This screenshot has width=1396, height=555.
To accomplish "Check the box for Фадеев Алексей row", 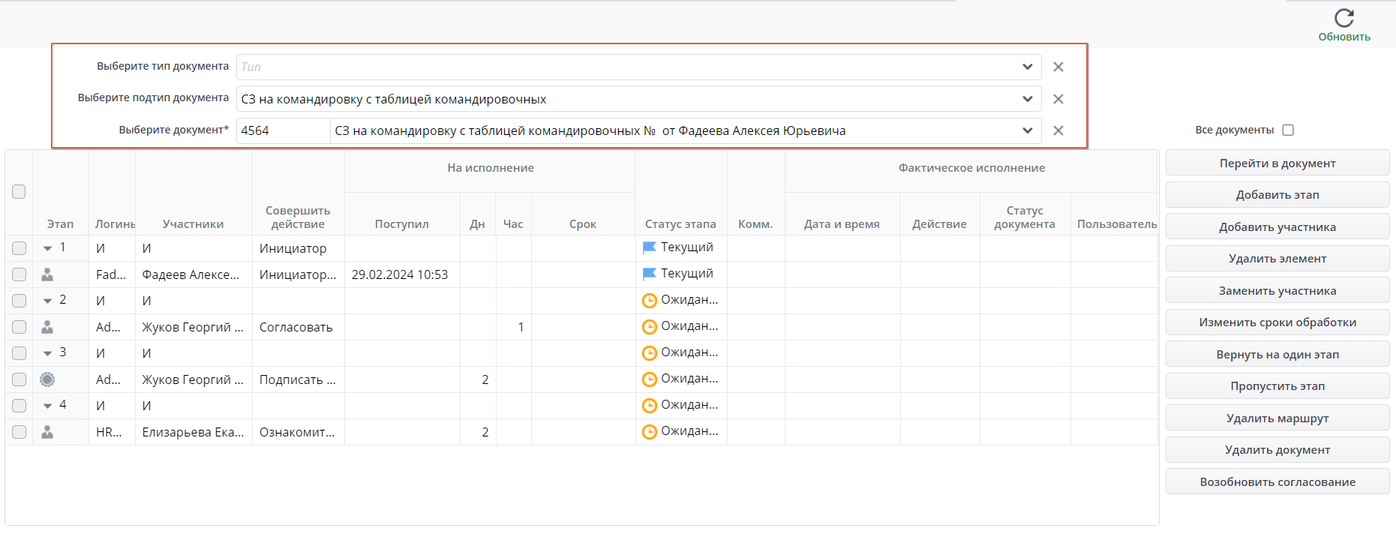I will 19,274.
